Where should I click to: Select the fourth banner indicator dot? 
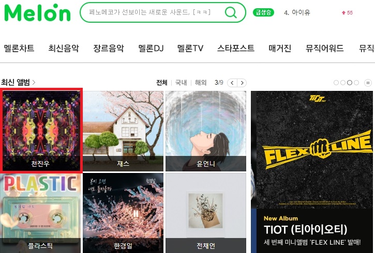(356, 83)
